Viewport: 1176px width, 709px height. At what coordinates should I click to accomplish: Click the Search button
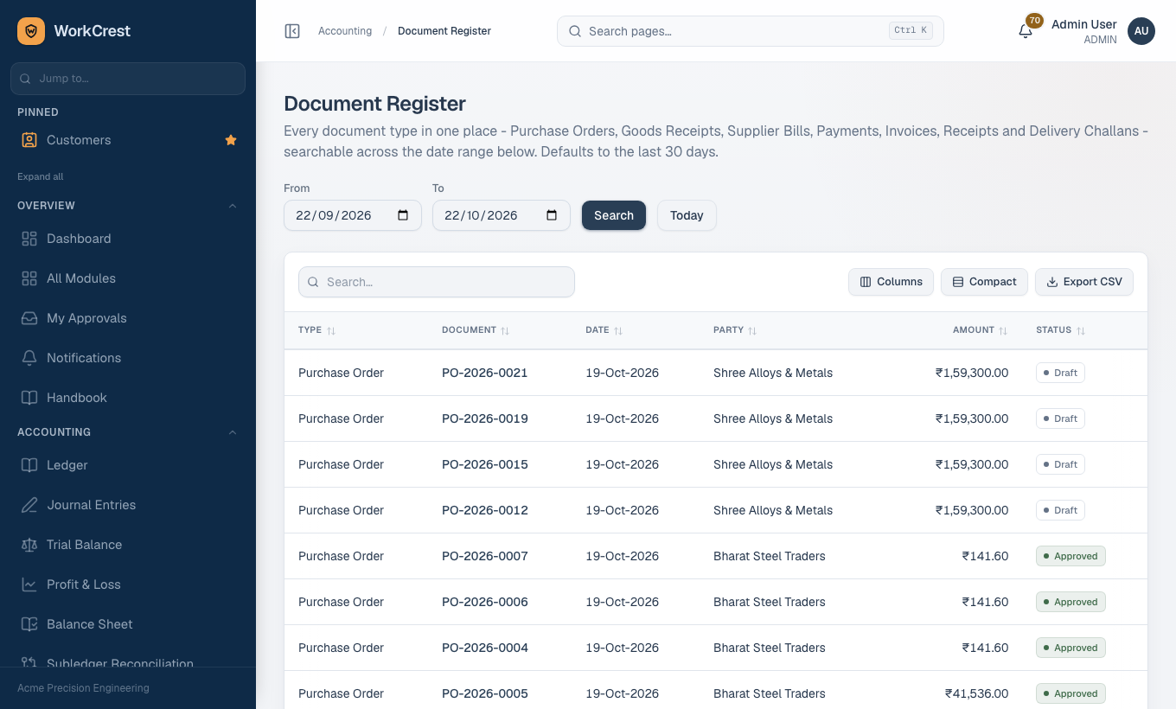(614, 215)
